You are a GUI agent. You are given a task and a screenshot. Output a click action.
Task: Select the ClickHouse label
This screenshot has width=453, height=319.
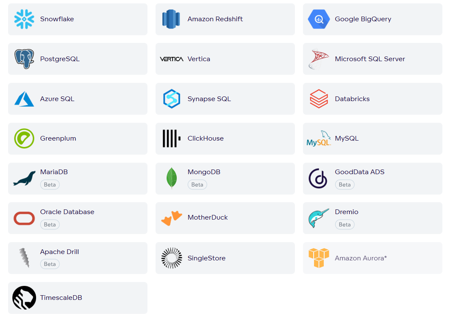tap(205, 138)
